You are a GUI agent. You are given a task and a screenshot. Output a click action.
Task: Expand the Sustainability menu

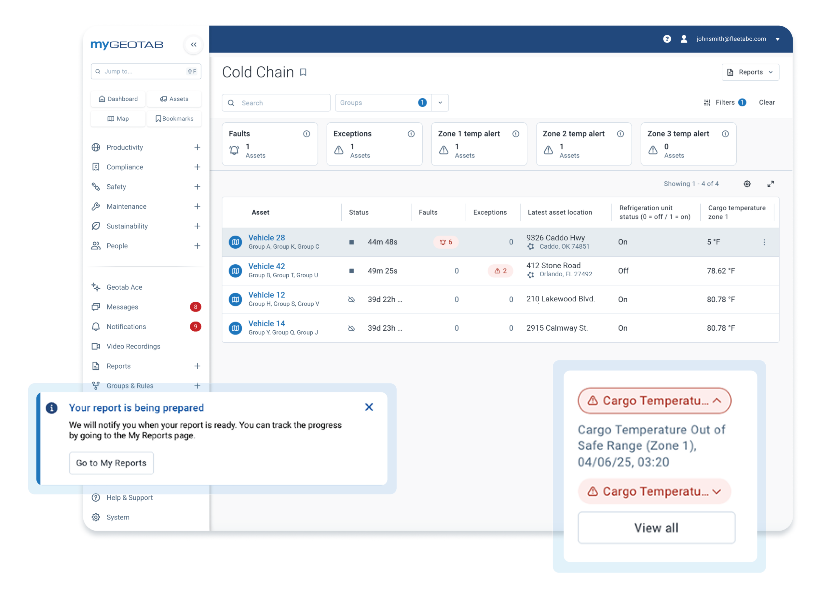197,226
